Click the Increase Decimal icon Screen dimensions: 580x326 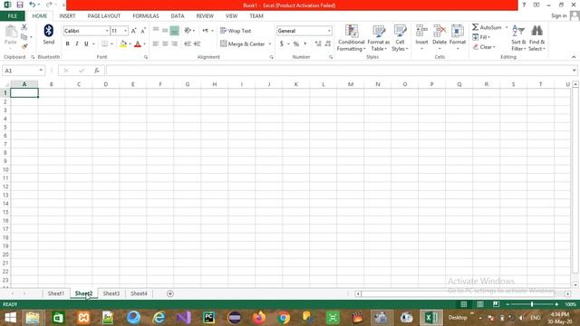[x=318, y=44]
